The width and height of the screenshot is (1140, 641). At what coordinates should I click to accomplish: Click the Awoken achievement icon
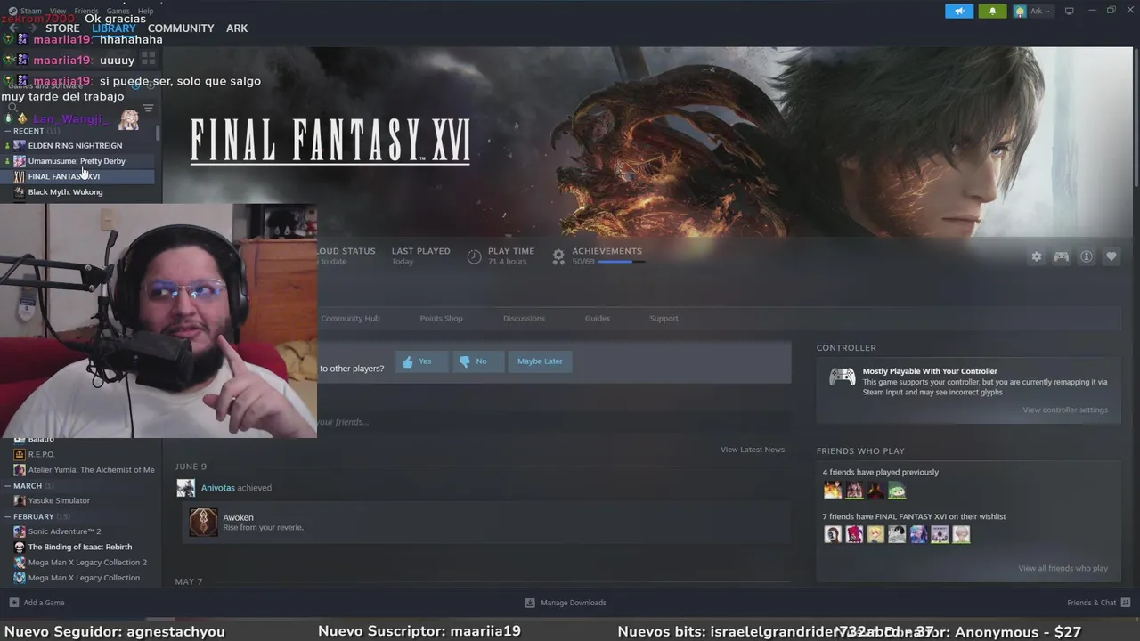point(203,522)
